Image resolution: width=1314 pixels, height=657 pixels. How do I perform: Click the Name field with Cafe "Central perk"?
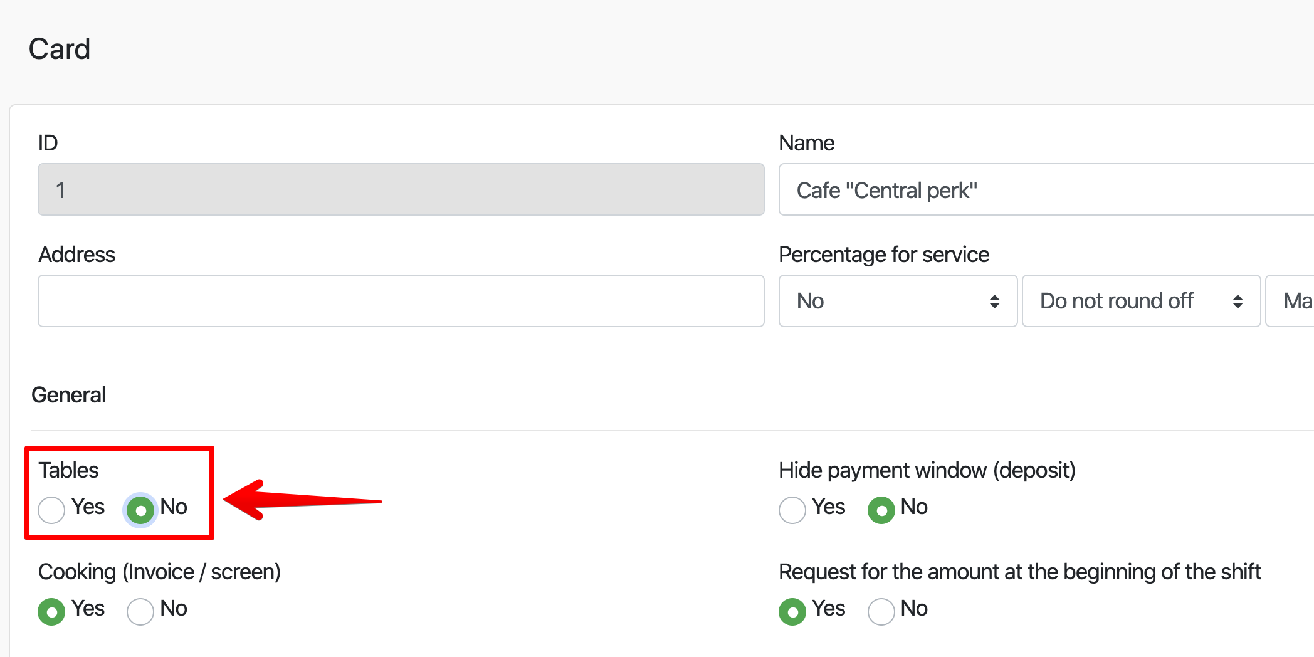(x=1041, y=190)
